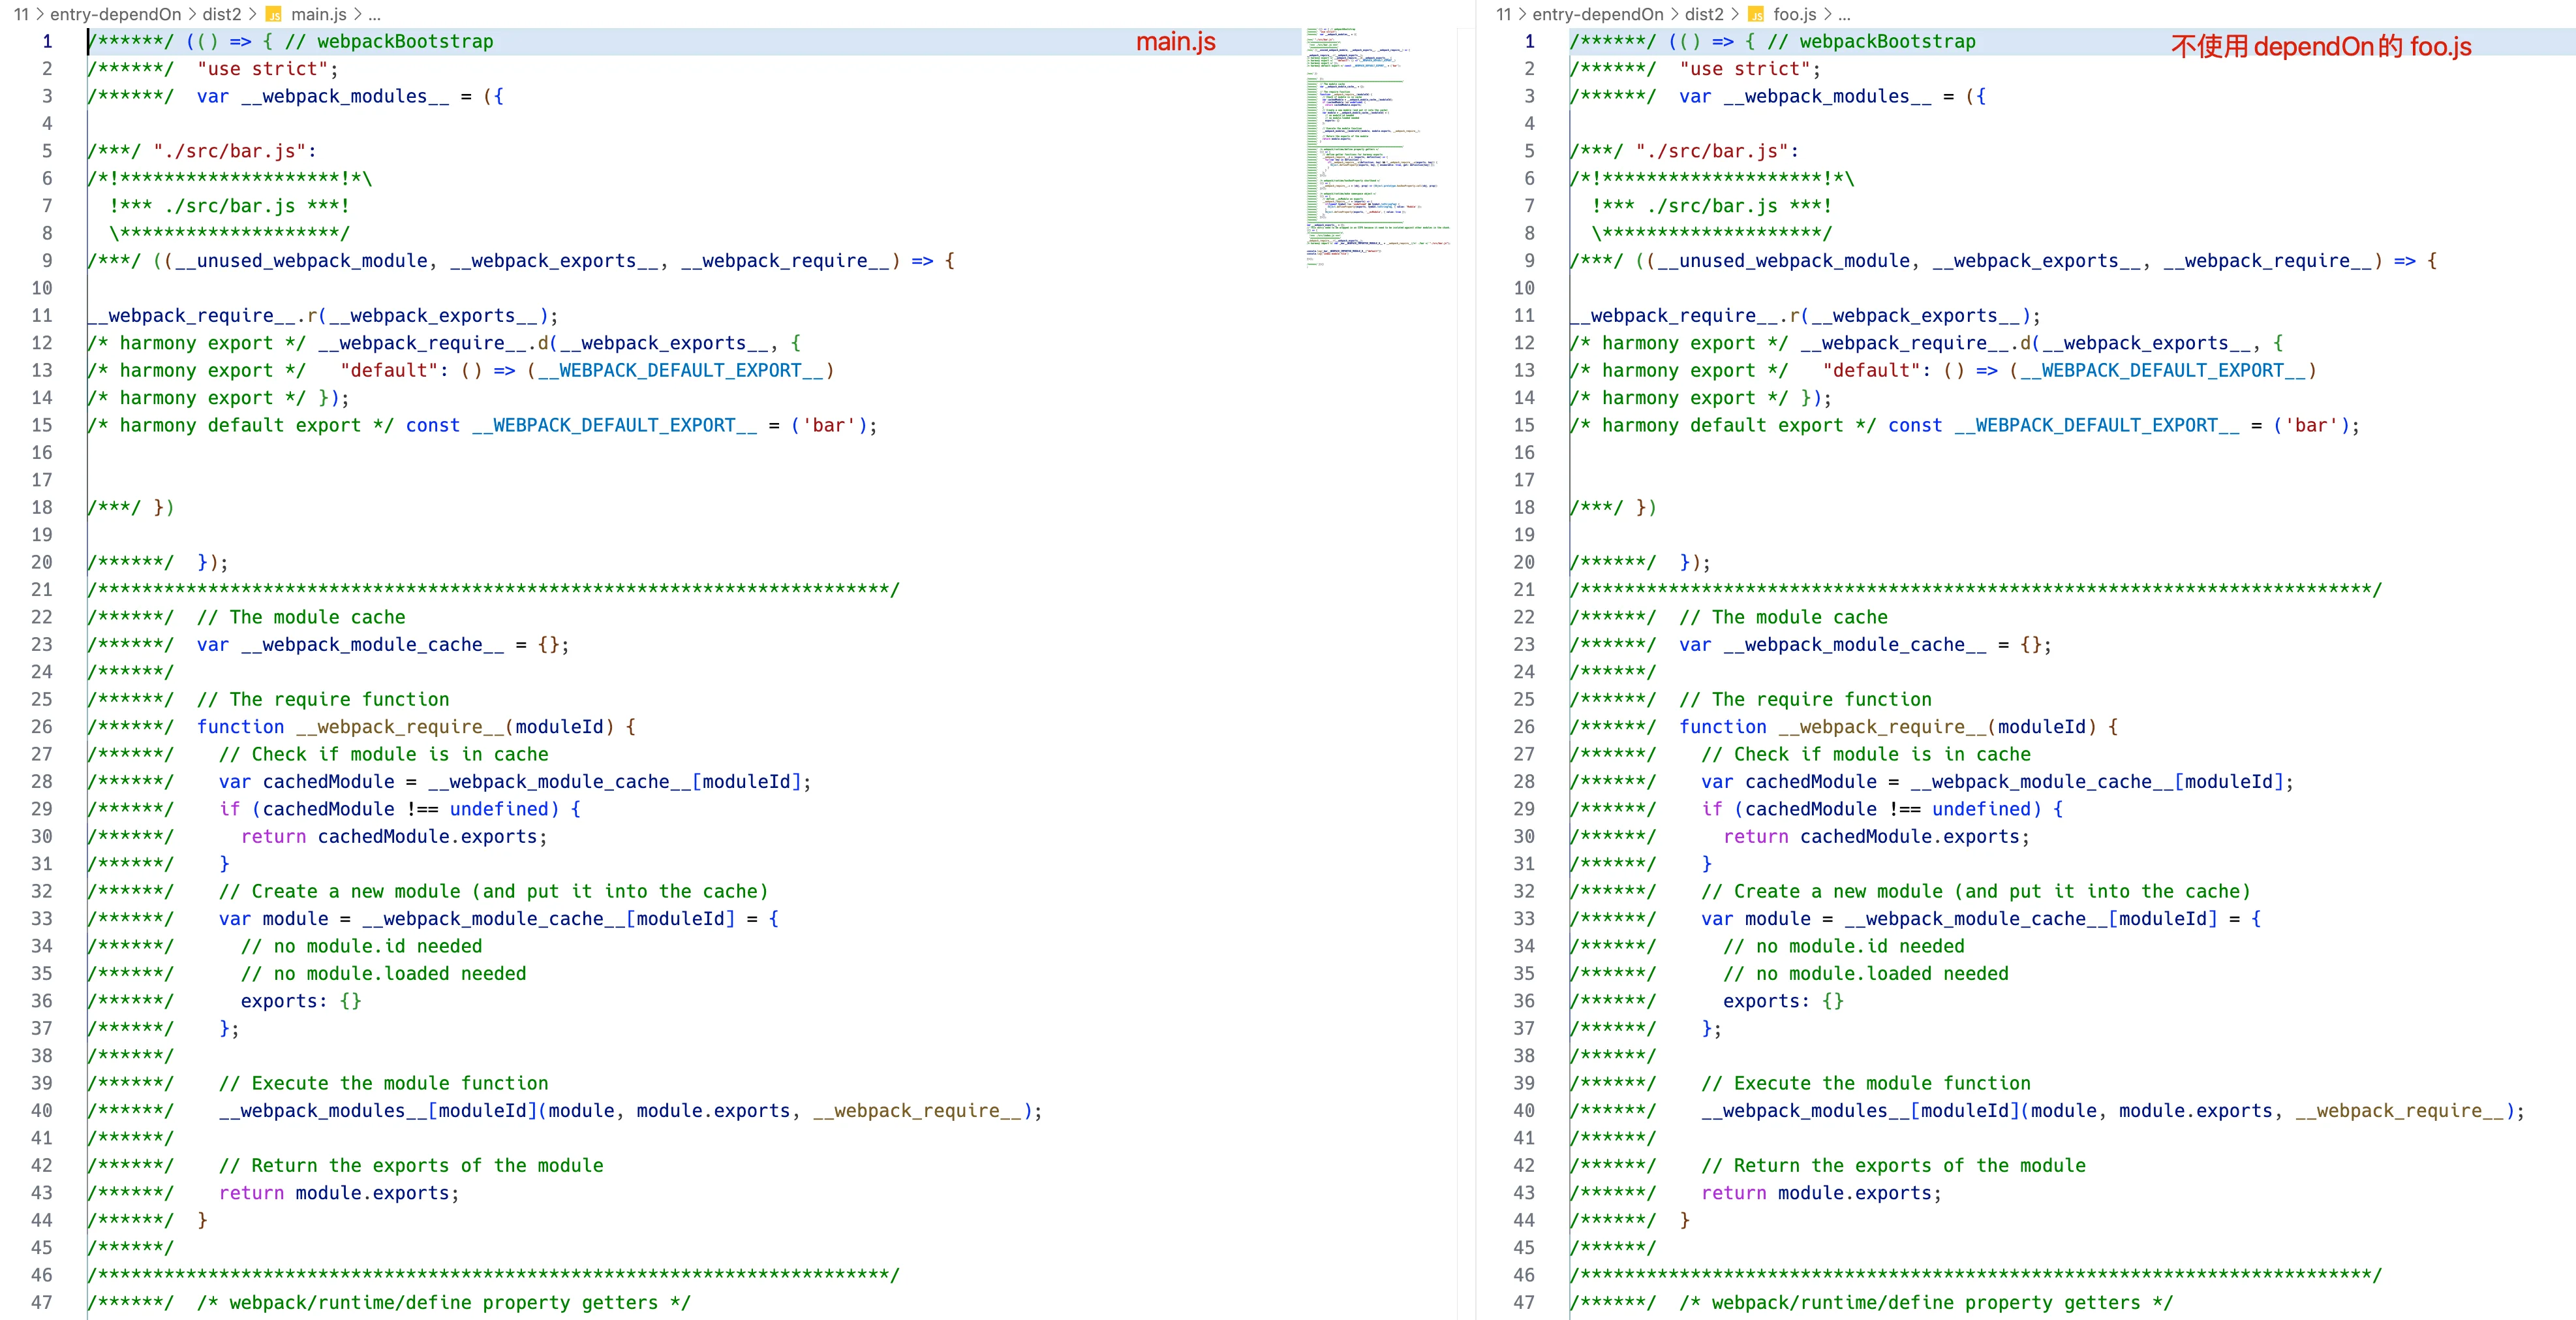
Task: Click "// Return the exports of the module" in main.js
Action: [x=411, y=1165]
